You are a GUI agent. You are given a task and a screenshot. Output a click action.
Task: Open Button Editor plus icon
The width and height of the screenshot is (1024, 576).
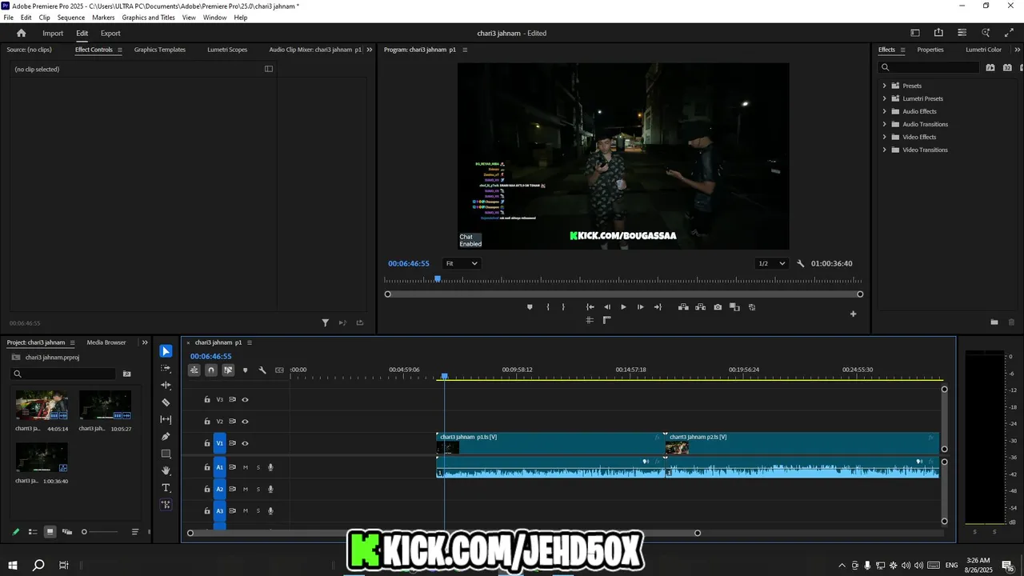853,314
